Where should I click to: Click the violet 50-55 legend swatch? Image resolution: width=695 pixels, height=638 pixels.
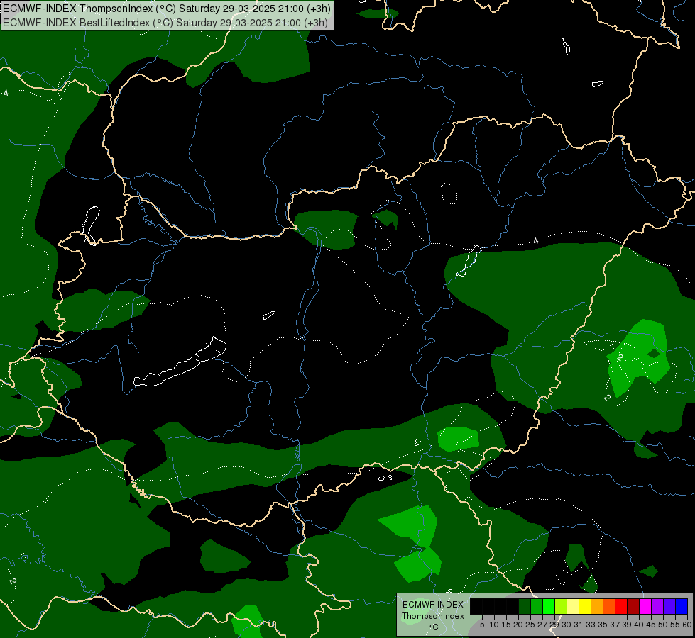point(669,606)
